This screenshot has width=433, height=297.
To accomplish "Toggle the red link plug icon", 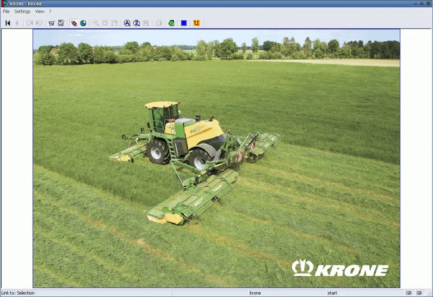I will point(74,23).
